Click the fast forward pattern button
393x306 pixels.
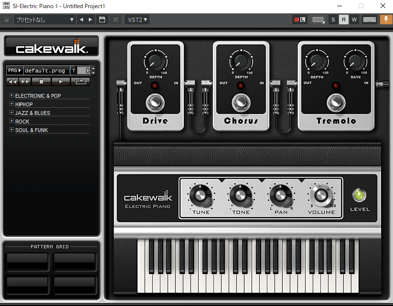pos(25,82)
